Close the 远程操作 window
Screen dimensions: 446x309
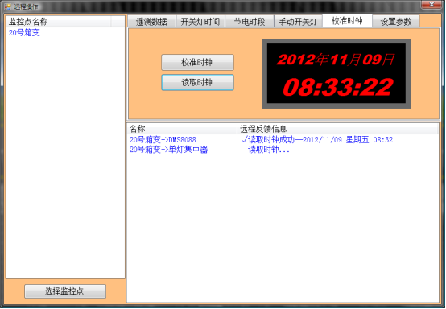[x=432, y=4]
